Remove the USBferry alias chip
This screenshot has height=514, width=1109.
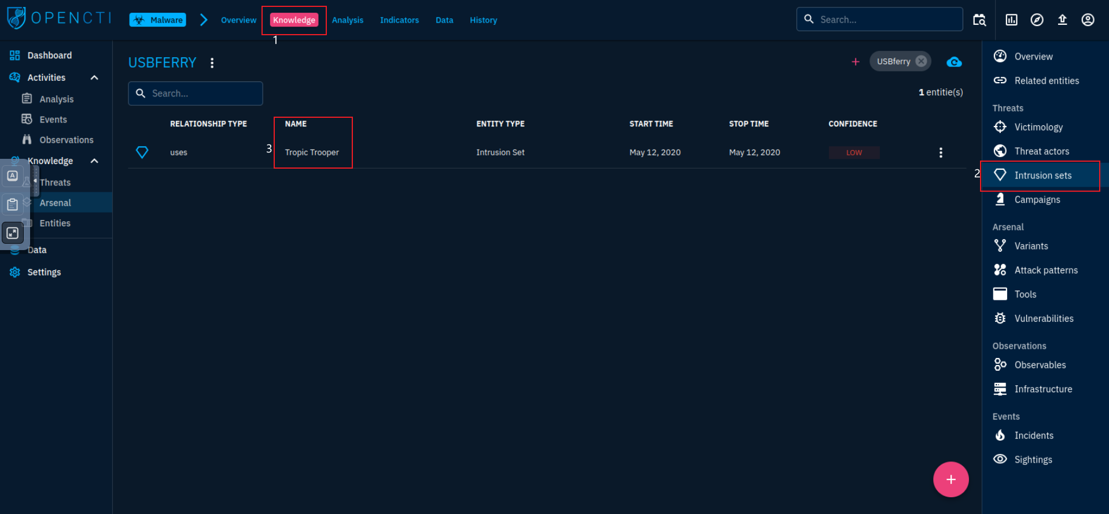[922, 61]
